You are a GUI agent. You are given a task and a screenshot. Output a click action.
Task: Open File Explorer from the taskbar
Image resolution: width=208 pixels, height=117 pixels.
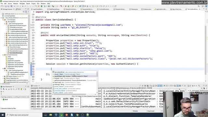pyautogui.click(x=51, y=115)
